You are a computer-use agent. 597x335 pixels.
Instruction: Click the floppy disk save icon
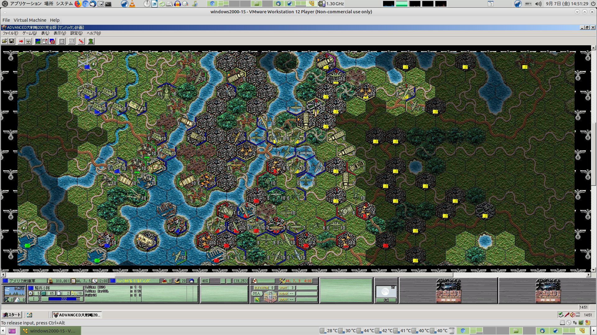[x=12, y=41]
